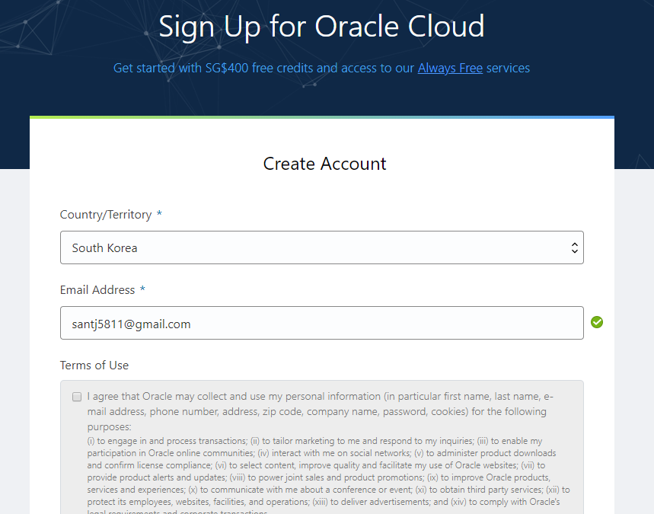Click the 'Country/Territory' field label

point(106,215)
